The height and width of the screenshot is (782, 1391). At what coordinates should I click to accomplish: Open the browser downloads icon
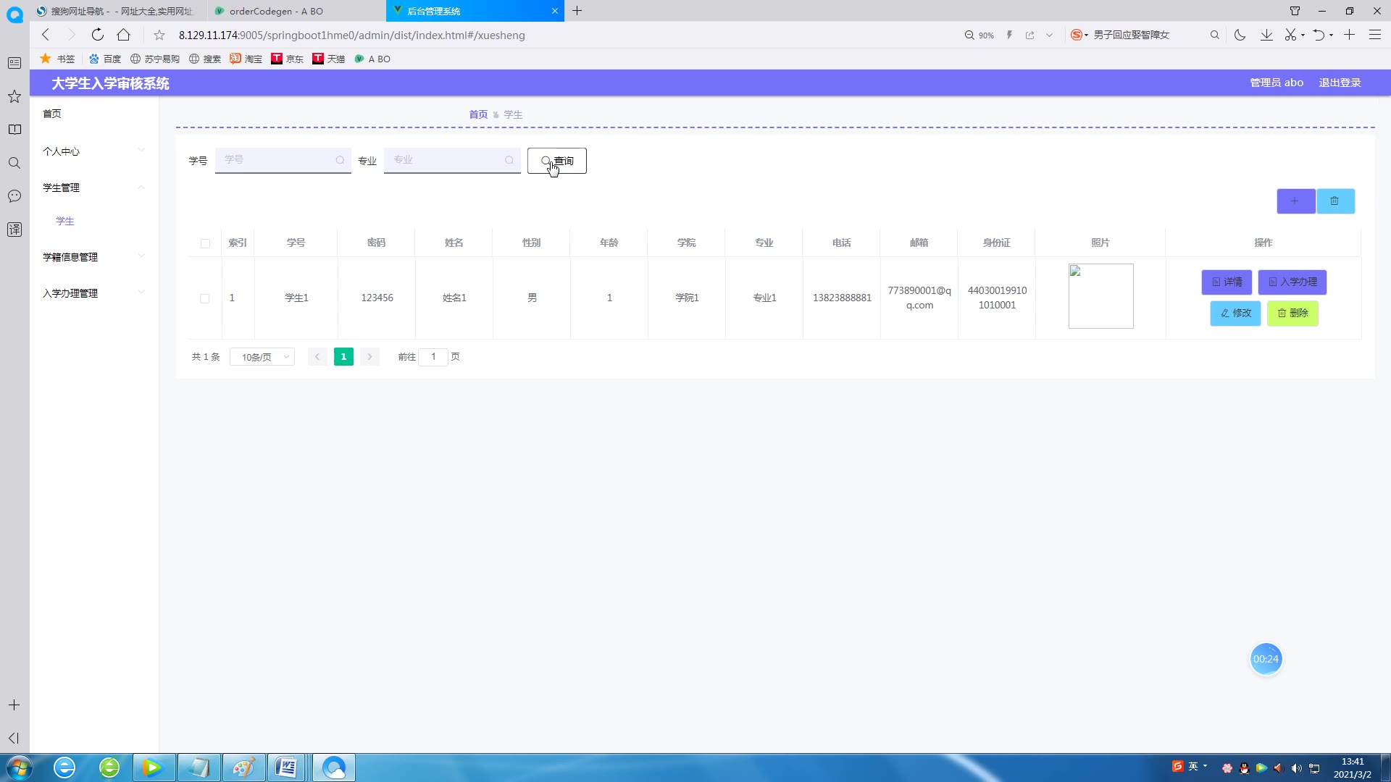coord(1266,35)
